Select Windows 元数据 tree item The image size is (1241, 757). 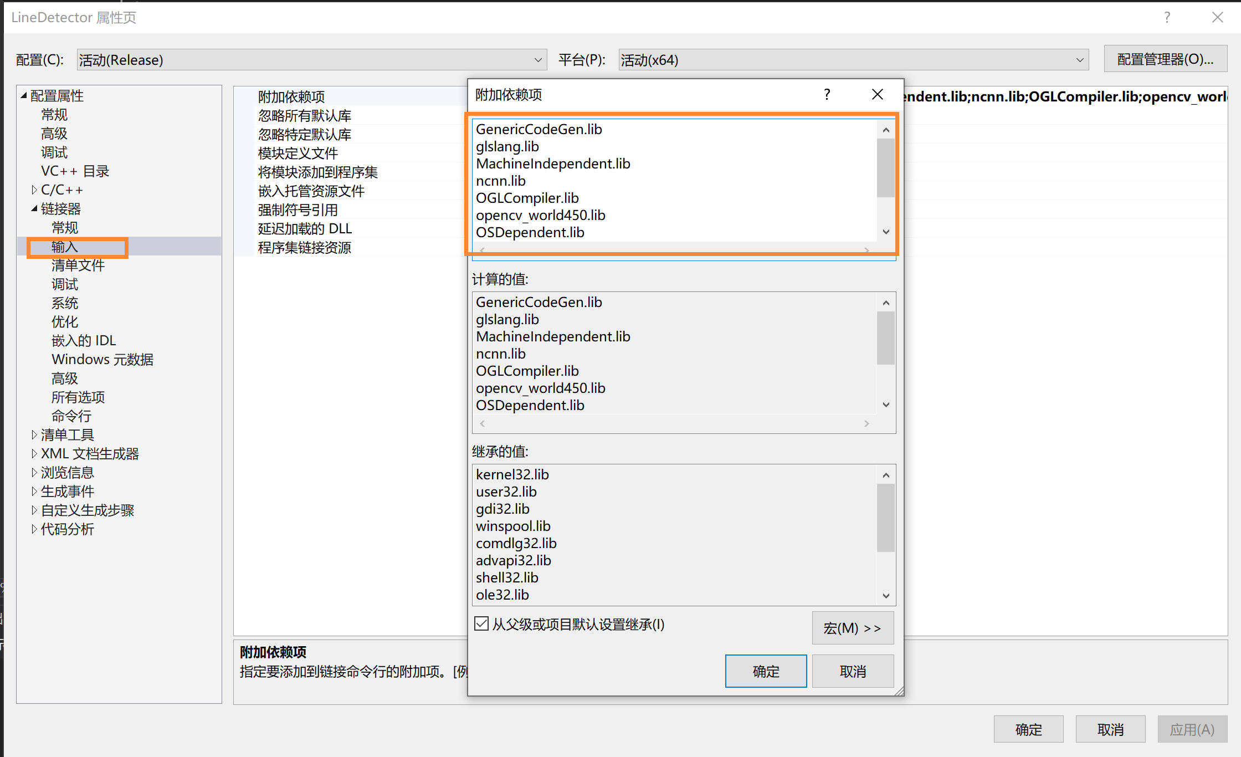(x=102, y=360)
